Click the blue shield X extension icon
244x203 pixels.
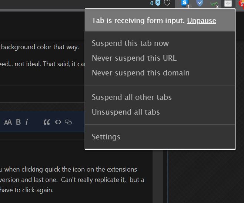tap(158, 3)
